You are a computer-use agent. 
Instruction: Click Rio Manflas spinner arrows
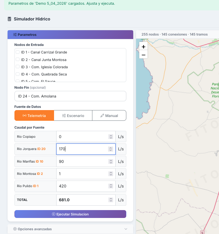click(x=111, y=161)
